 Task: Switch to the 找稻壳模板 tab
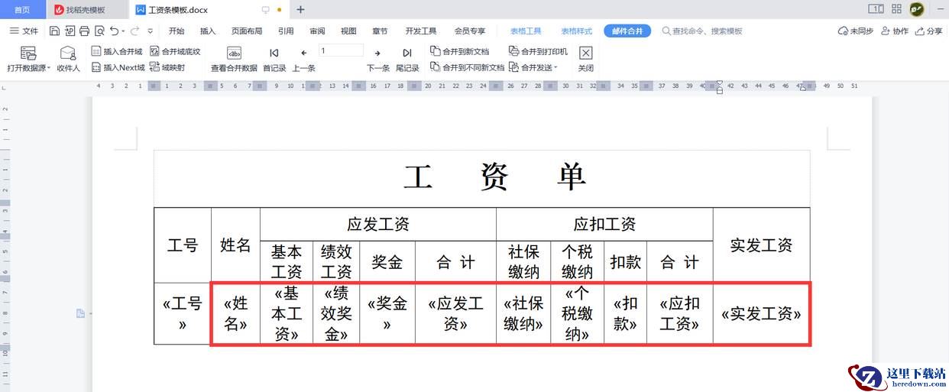[86, 10]
